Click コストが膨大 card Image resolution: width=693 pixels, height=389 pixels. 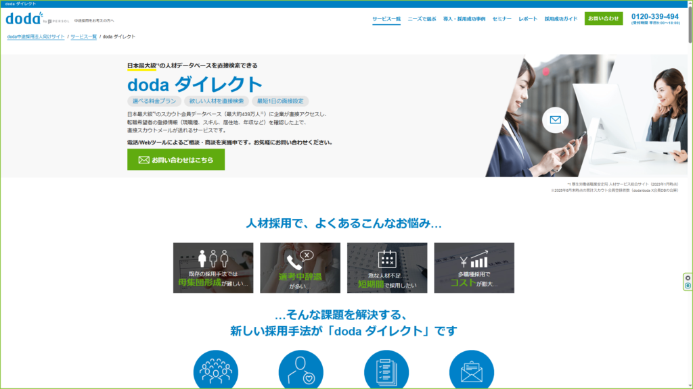click(474, 267)
